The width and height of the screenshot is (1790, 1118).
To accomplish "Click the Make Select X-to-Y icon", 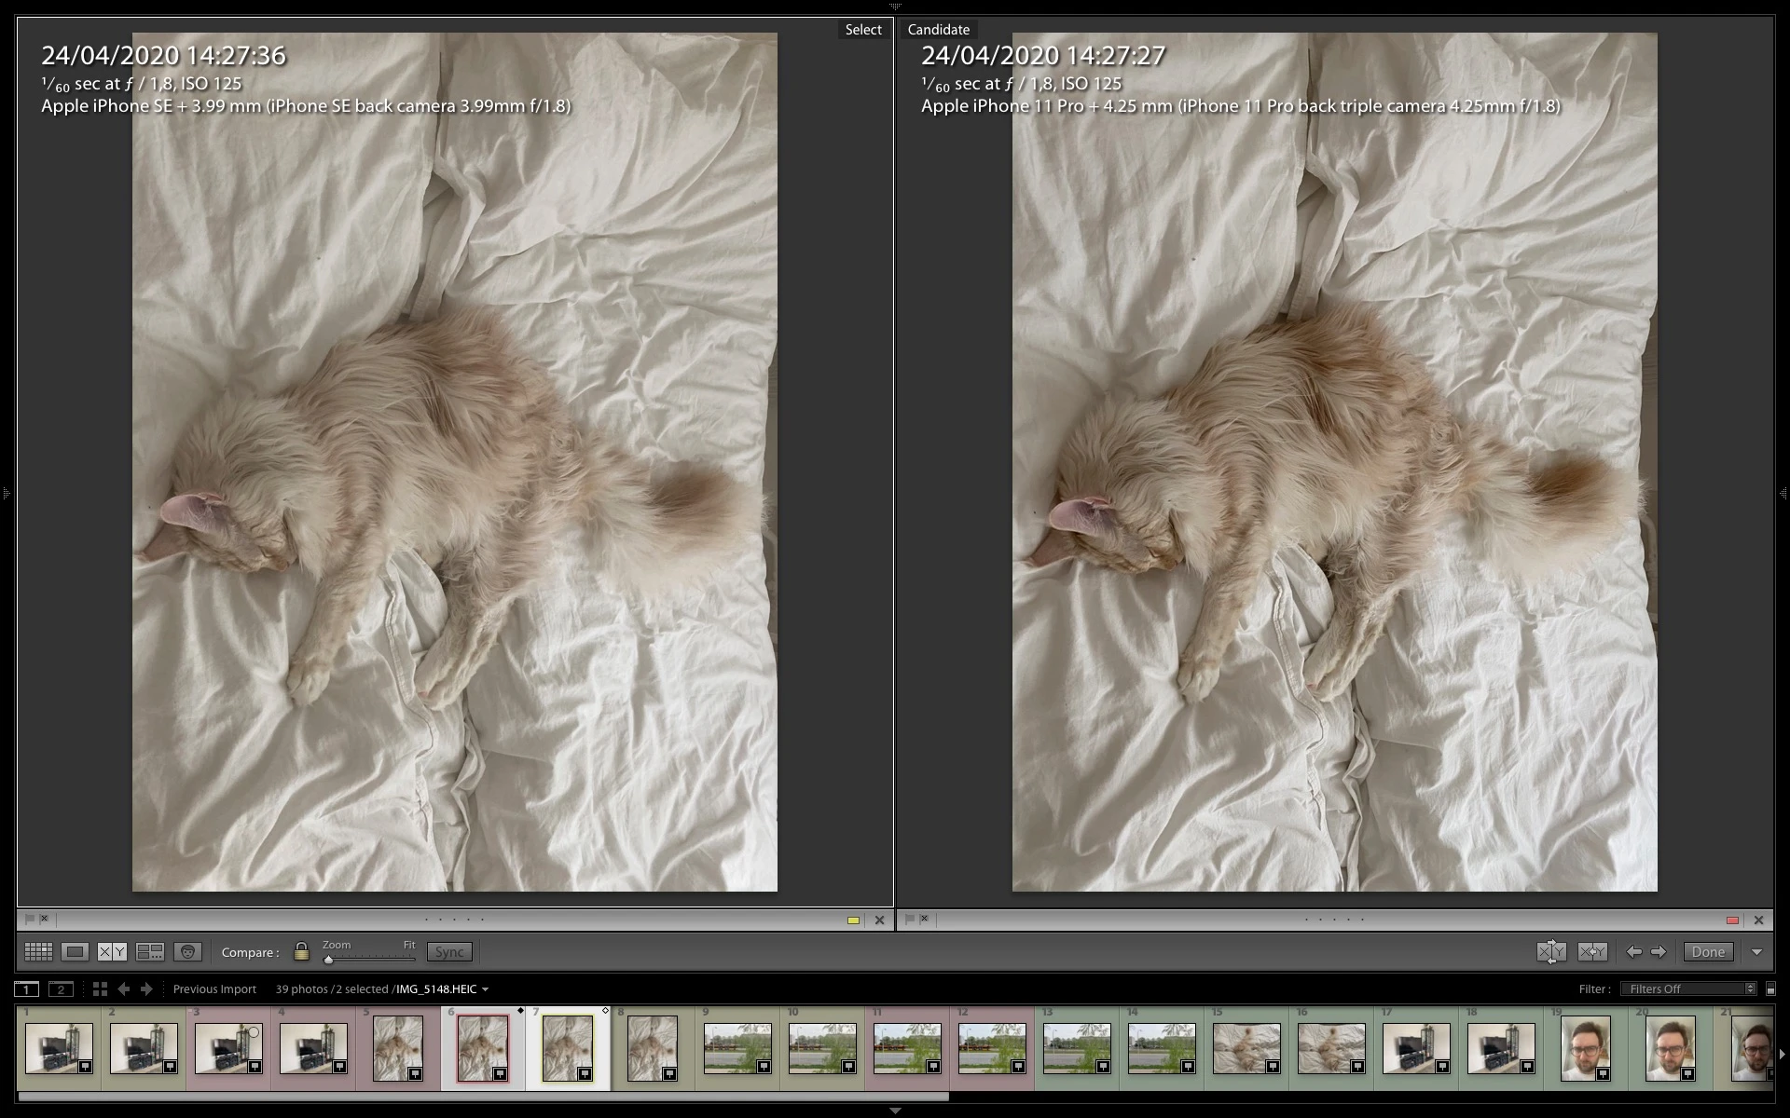I will [x=1592, y=951].
